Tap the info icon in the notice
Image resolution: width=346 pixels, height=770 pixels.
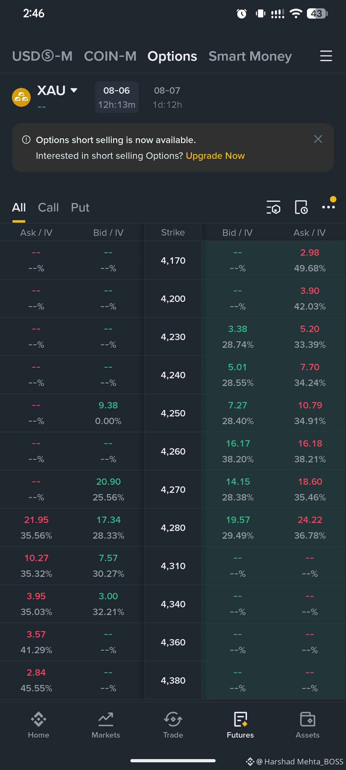[26, 140]
